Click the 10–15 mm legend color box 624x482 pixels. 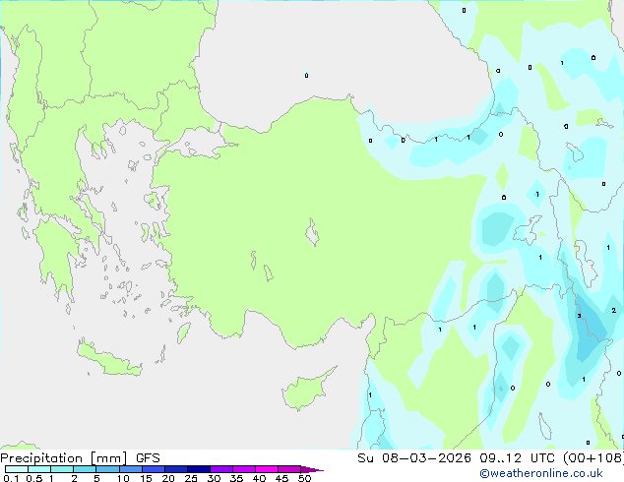click(130, 469)
